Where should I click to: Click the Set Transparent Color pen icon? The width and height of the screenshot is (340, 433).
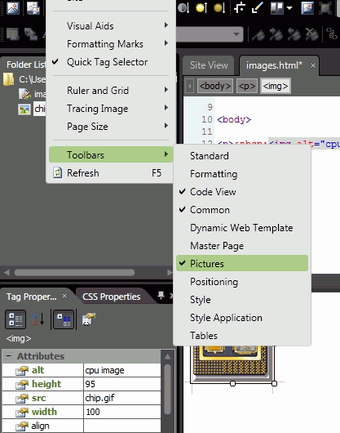[258, 7]
